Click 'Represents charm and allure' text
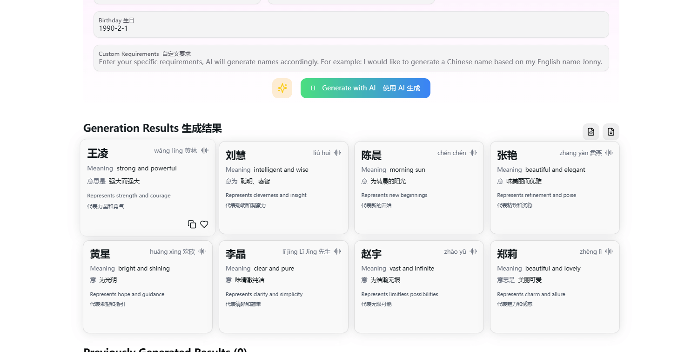Image resolution: width=698 pixels, height=352 pixels. tap(531, 294)
